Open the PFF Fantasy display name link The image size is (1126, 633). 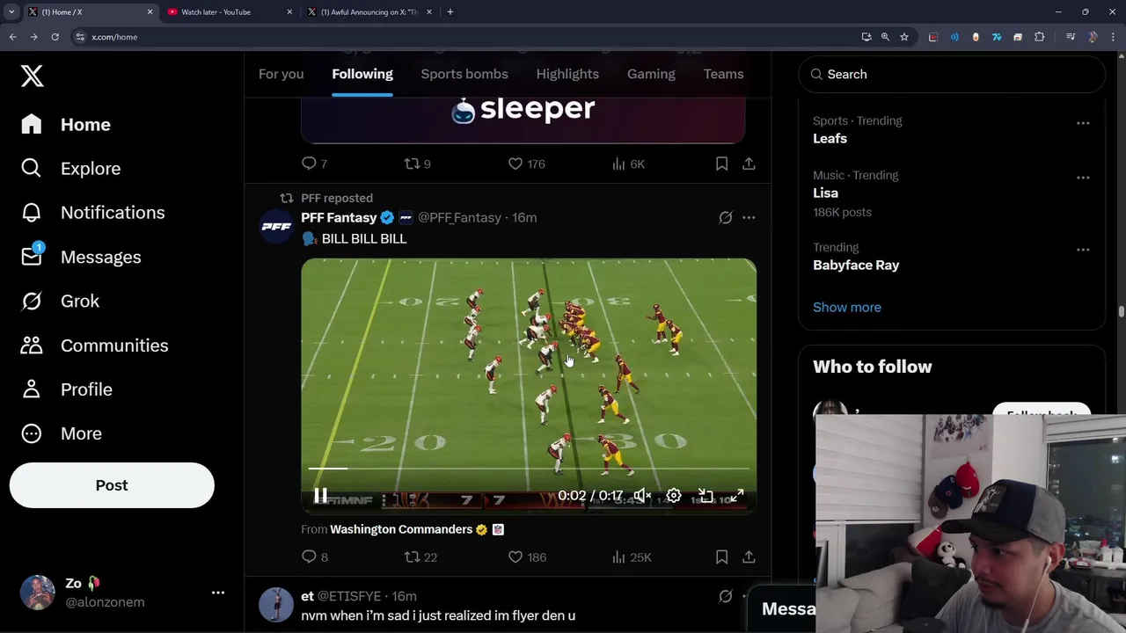click(339, 217)
